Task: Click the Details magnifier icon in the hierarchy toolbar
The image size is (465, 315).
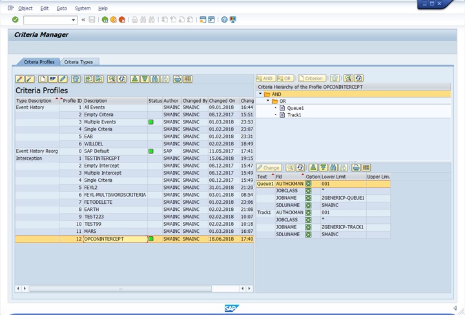Action: point(349,78)
